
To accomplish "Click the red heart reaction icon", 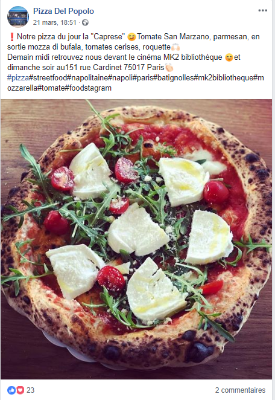I will [21, 390].
